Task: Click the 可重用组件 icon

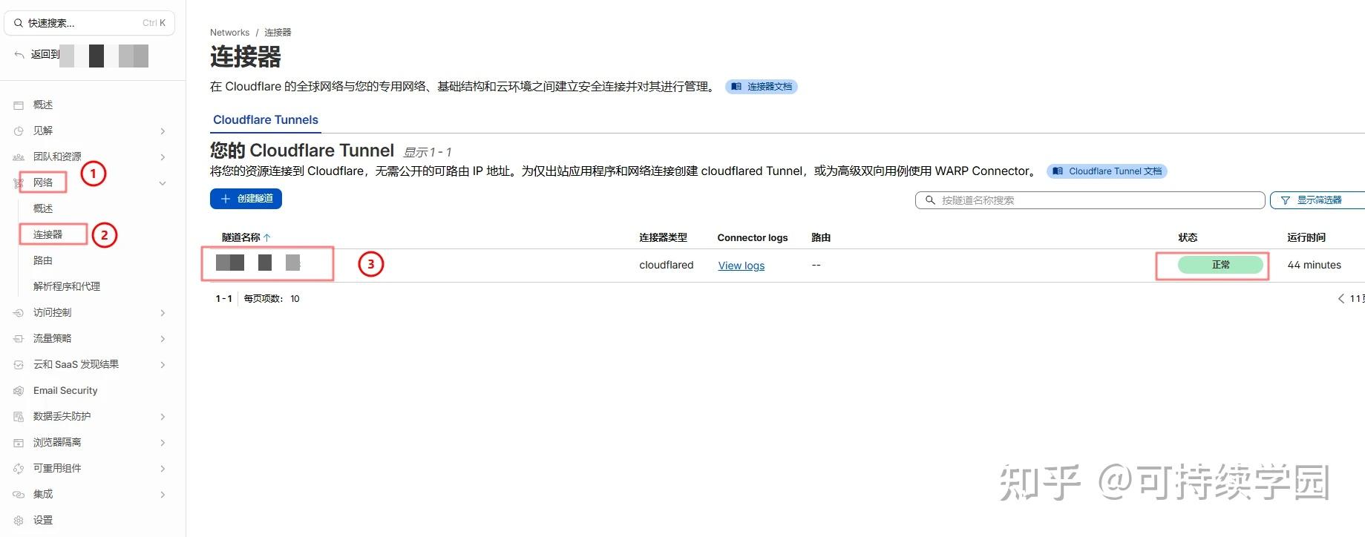Action: click(x=19, y=469)
